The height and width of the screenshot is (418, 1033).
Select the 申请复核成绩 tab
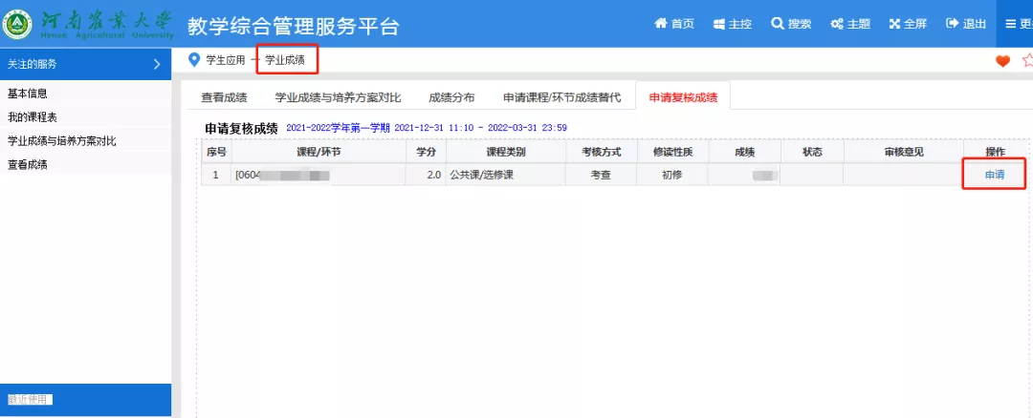[x=683, y=98]
